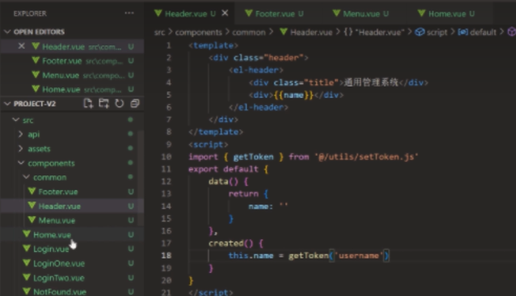Click "title" class value on line 4
Screen dimensions: 516x296
click(321, 82)
